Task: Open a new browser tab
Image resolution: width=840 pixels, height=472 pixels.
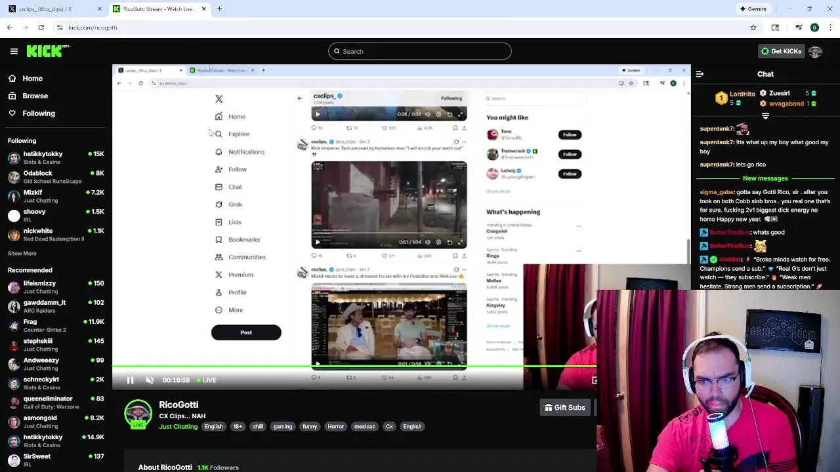Action: pos(219,9)
